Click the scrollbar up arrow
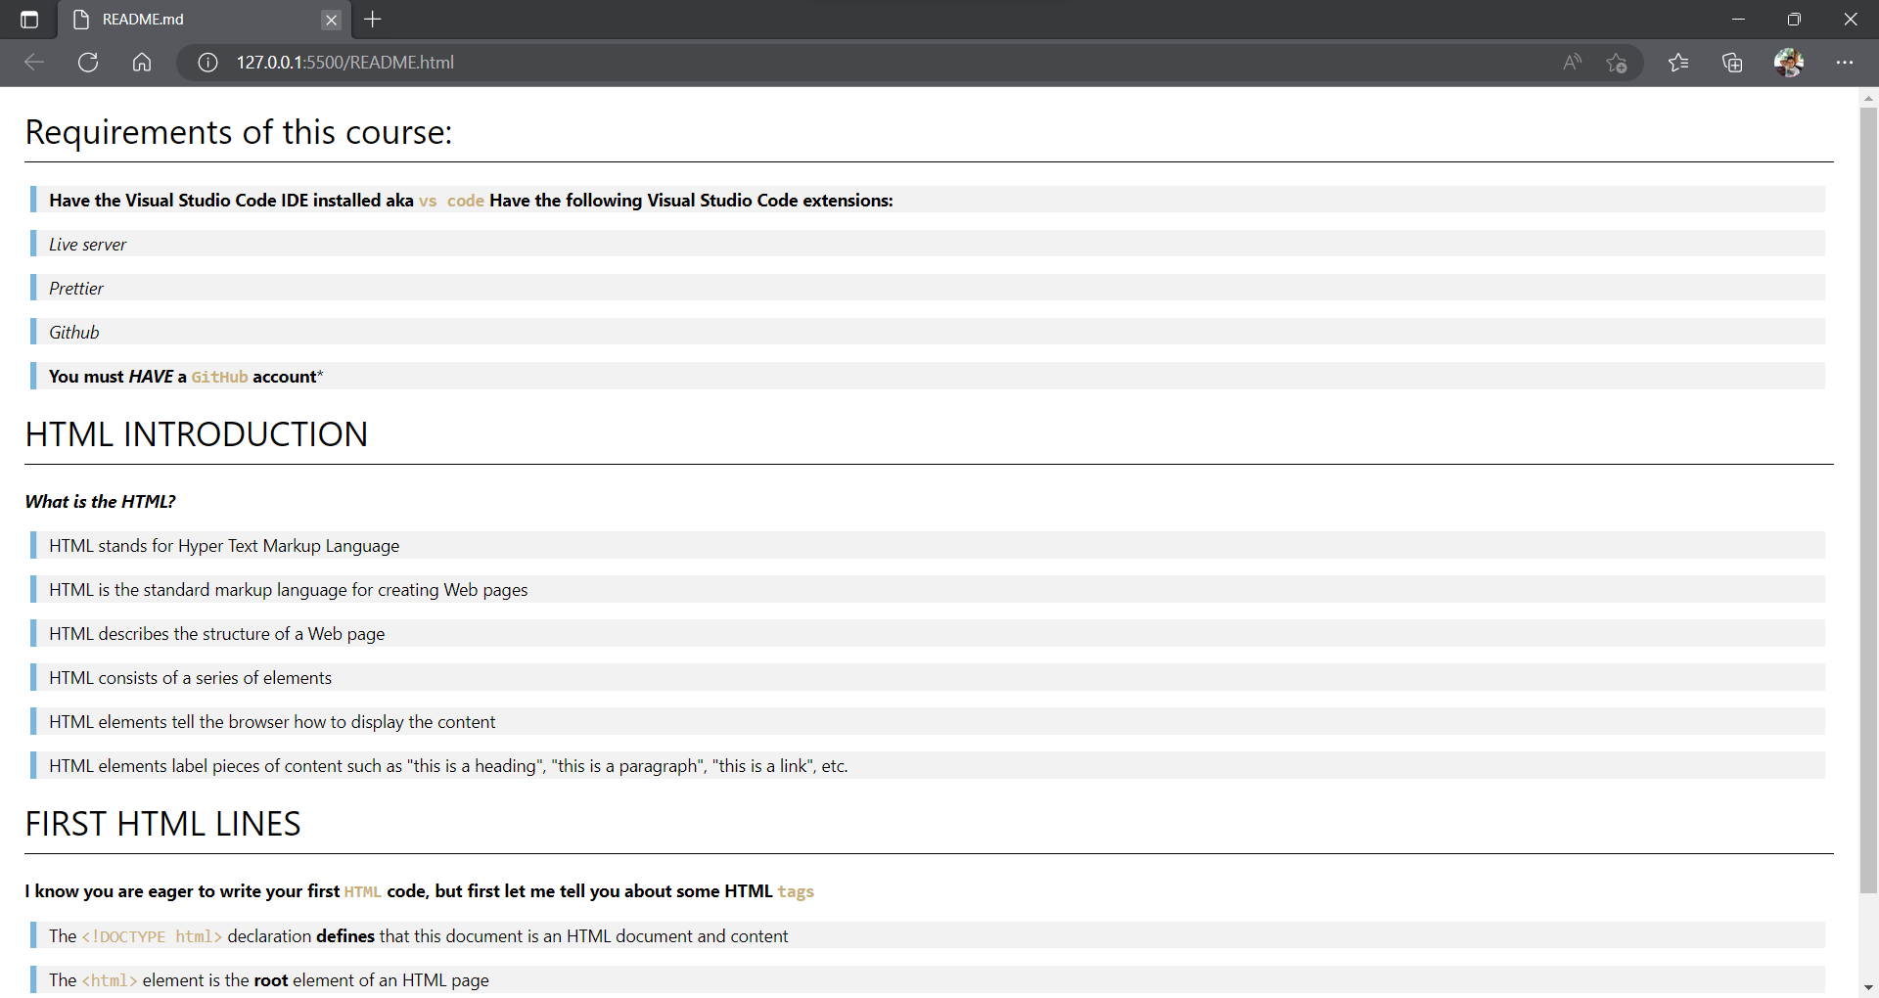Screen dimensions: 1879x998 (x=1867, y=97)
